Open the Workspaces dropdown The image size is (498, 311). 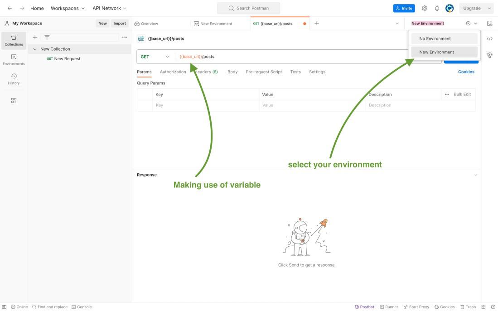click(x=68, y=8)
